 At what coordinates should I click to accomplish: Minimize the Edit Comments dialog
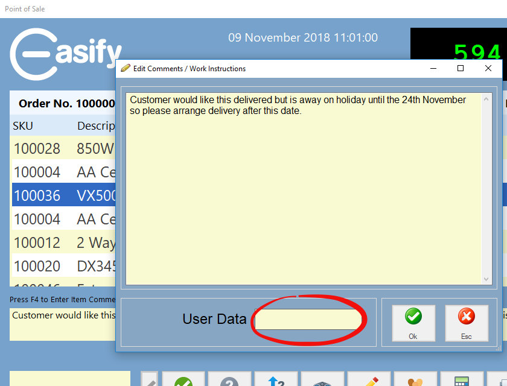(433, 69)
